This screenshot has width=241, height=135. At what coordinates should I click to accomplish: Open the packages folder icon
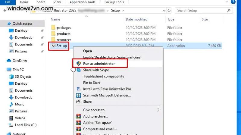[53, 28]
